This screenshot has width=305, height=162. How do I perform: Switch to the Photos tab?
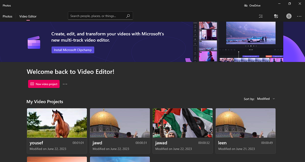coord(7,16)
